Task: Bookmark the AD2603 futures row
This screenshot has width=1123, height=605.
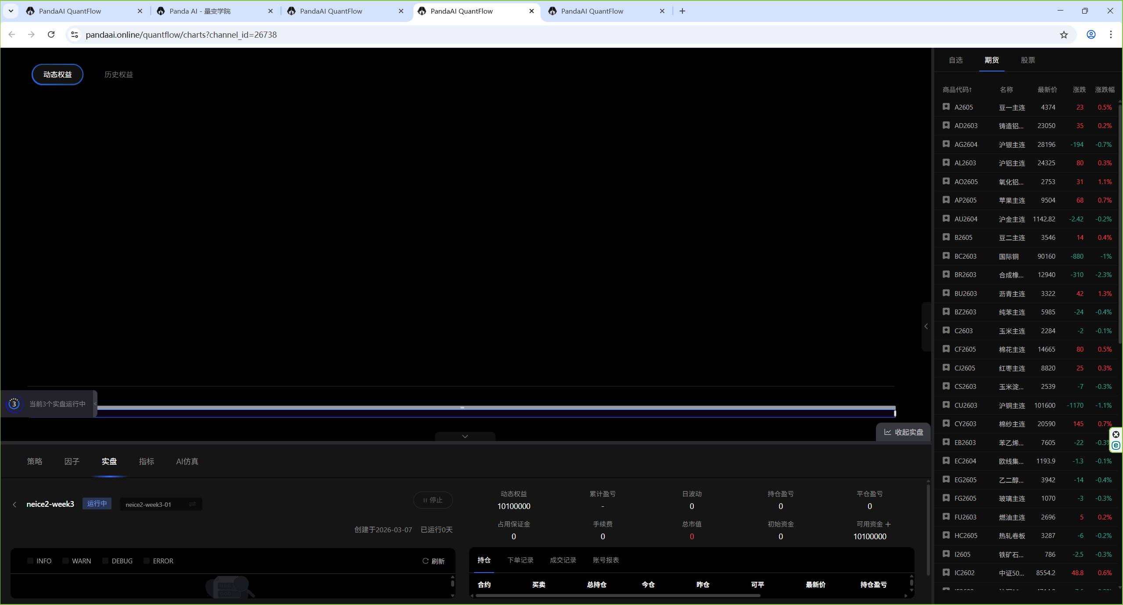Action: point(946,125)
